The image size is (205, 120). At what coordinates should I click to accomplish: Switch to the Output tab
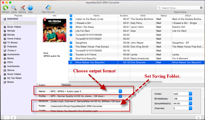pyautogui.click(x=49, y=85)
